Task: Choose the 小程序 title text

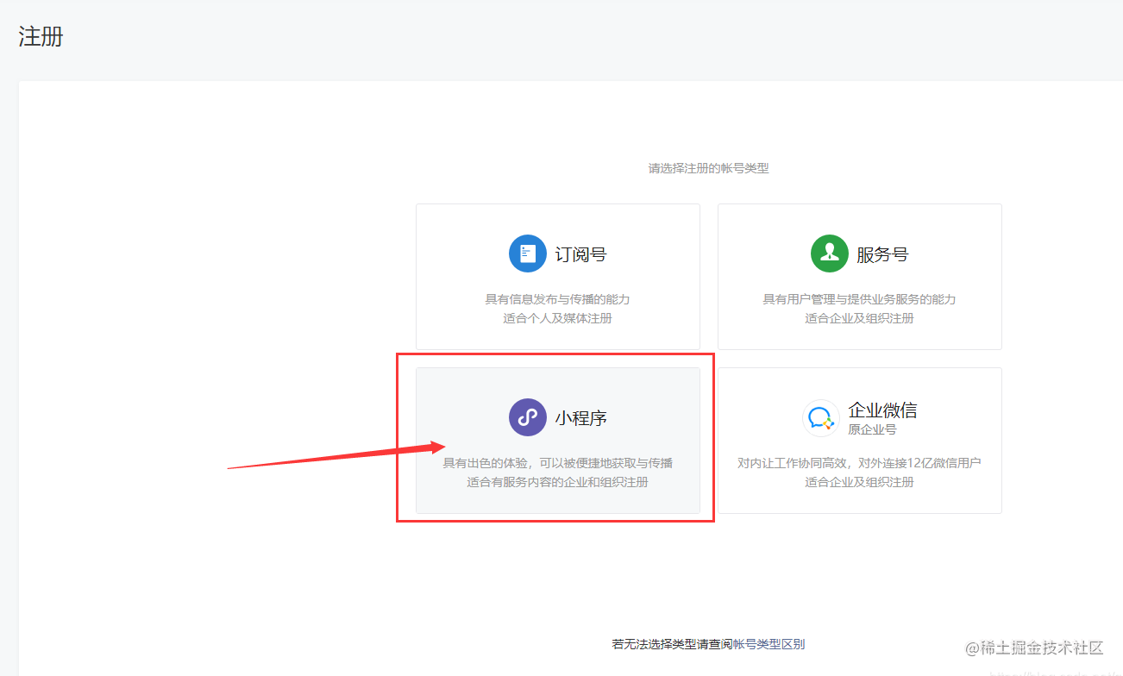Action: point(580,418)
